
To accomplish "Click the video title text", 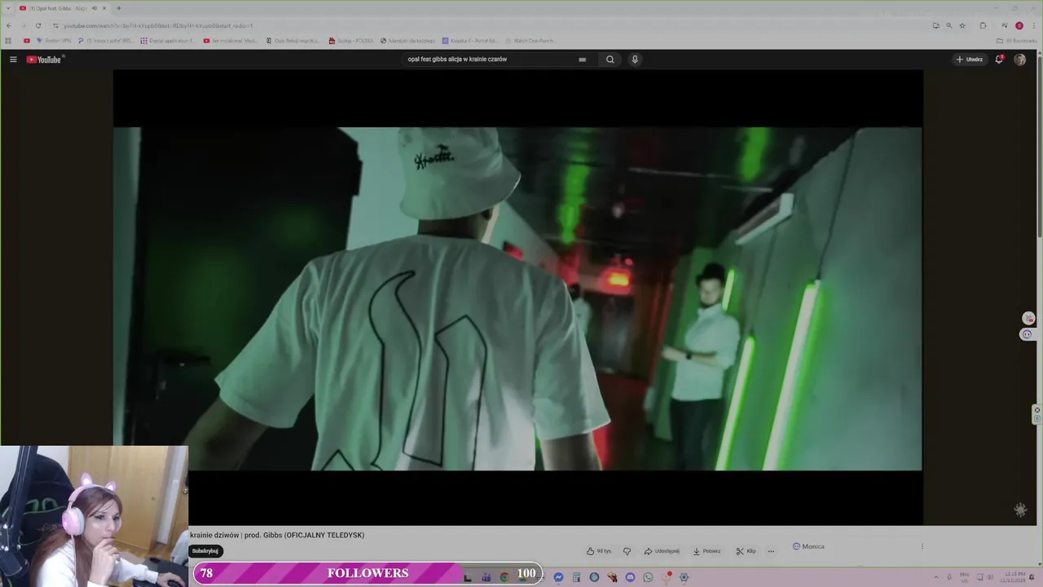I will [x=277, y=535].
